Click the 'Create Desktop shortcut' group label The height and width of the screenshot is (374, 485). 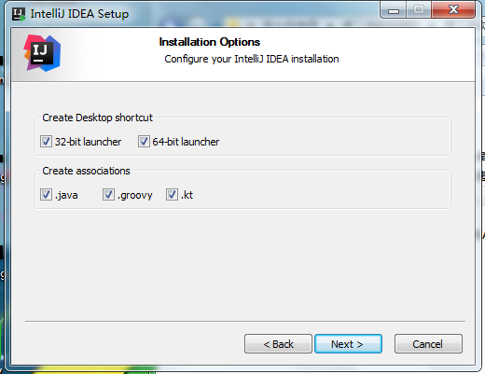(97, 118)
